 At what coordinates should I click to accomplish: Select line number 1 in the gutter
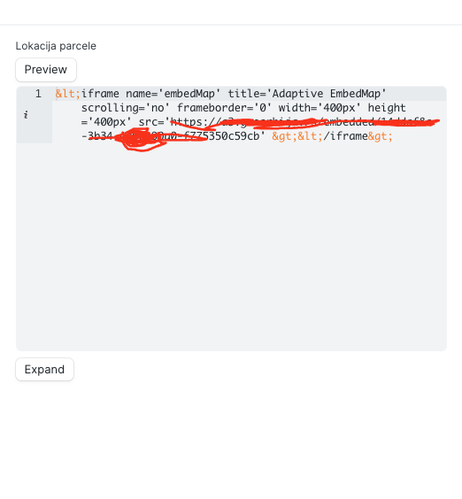38,94
